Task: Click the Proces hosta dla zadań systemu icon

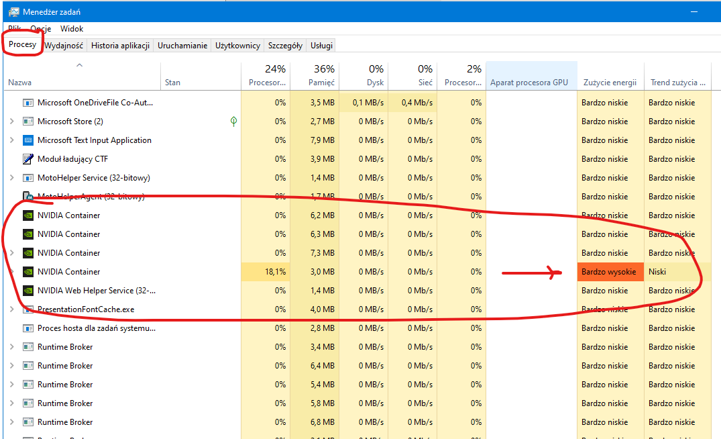Action: pos(28,328)
